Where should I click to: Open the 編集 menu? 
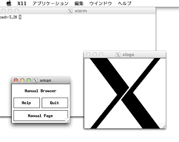pos(79,4)
